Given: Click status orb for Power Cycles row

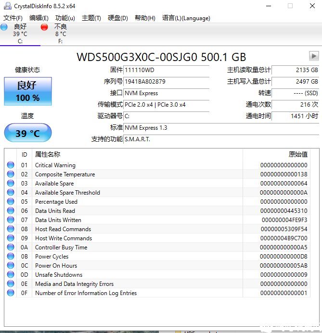Looking at the screenshot, I should coord(11,256).
